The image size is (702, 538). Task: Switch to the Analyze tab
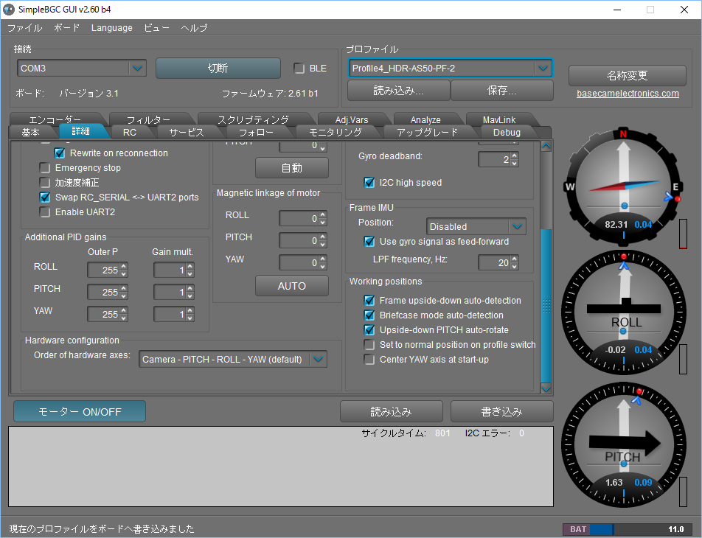coord(425,119)
